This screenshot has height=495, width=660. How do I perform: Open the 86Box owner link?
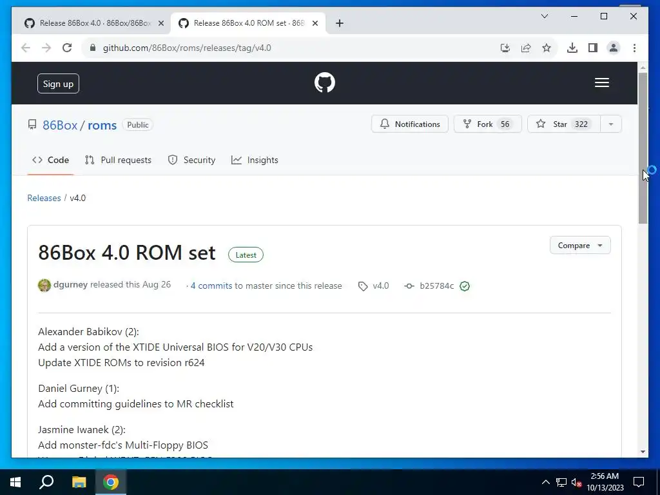tap(60, 125)
